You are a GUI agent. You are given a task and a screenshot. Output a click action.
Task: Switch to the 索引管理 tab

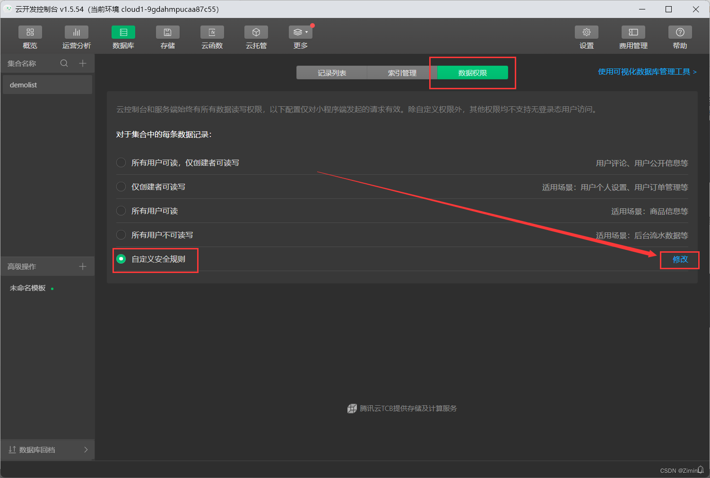tap(402, 73)
